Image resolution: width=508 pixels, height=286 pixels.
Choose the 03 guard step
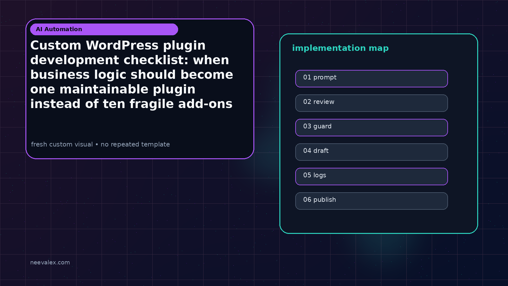371,127
